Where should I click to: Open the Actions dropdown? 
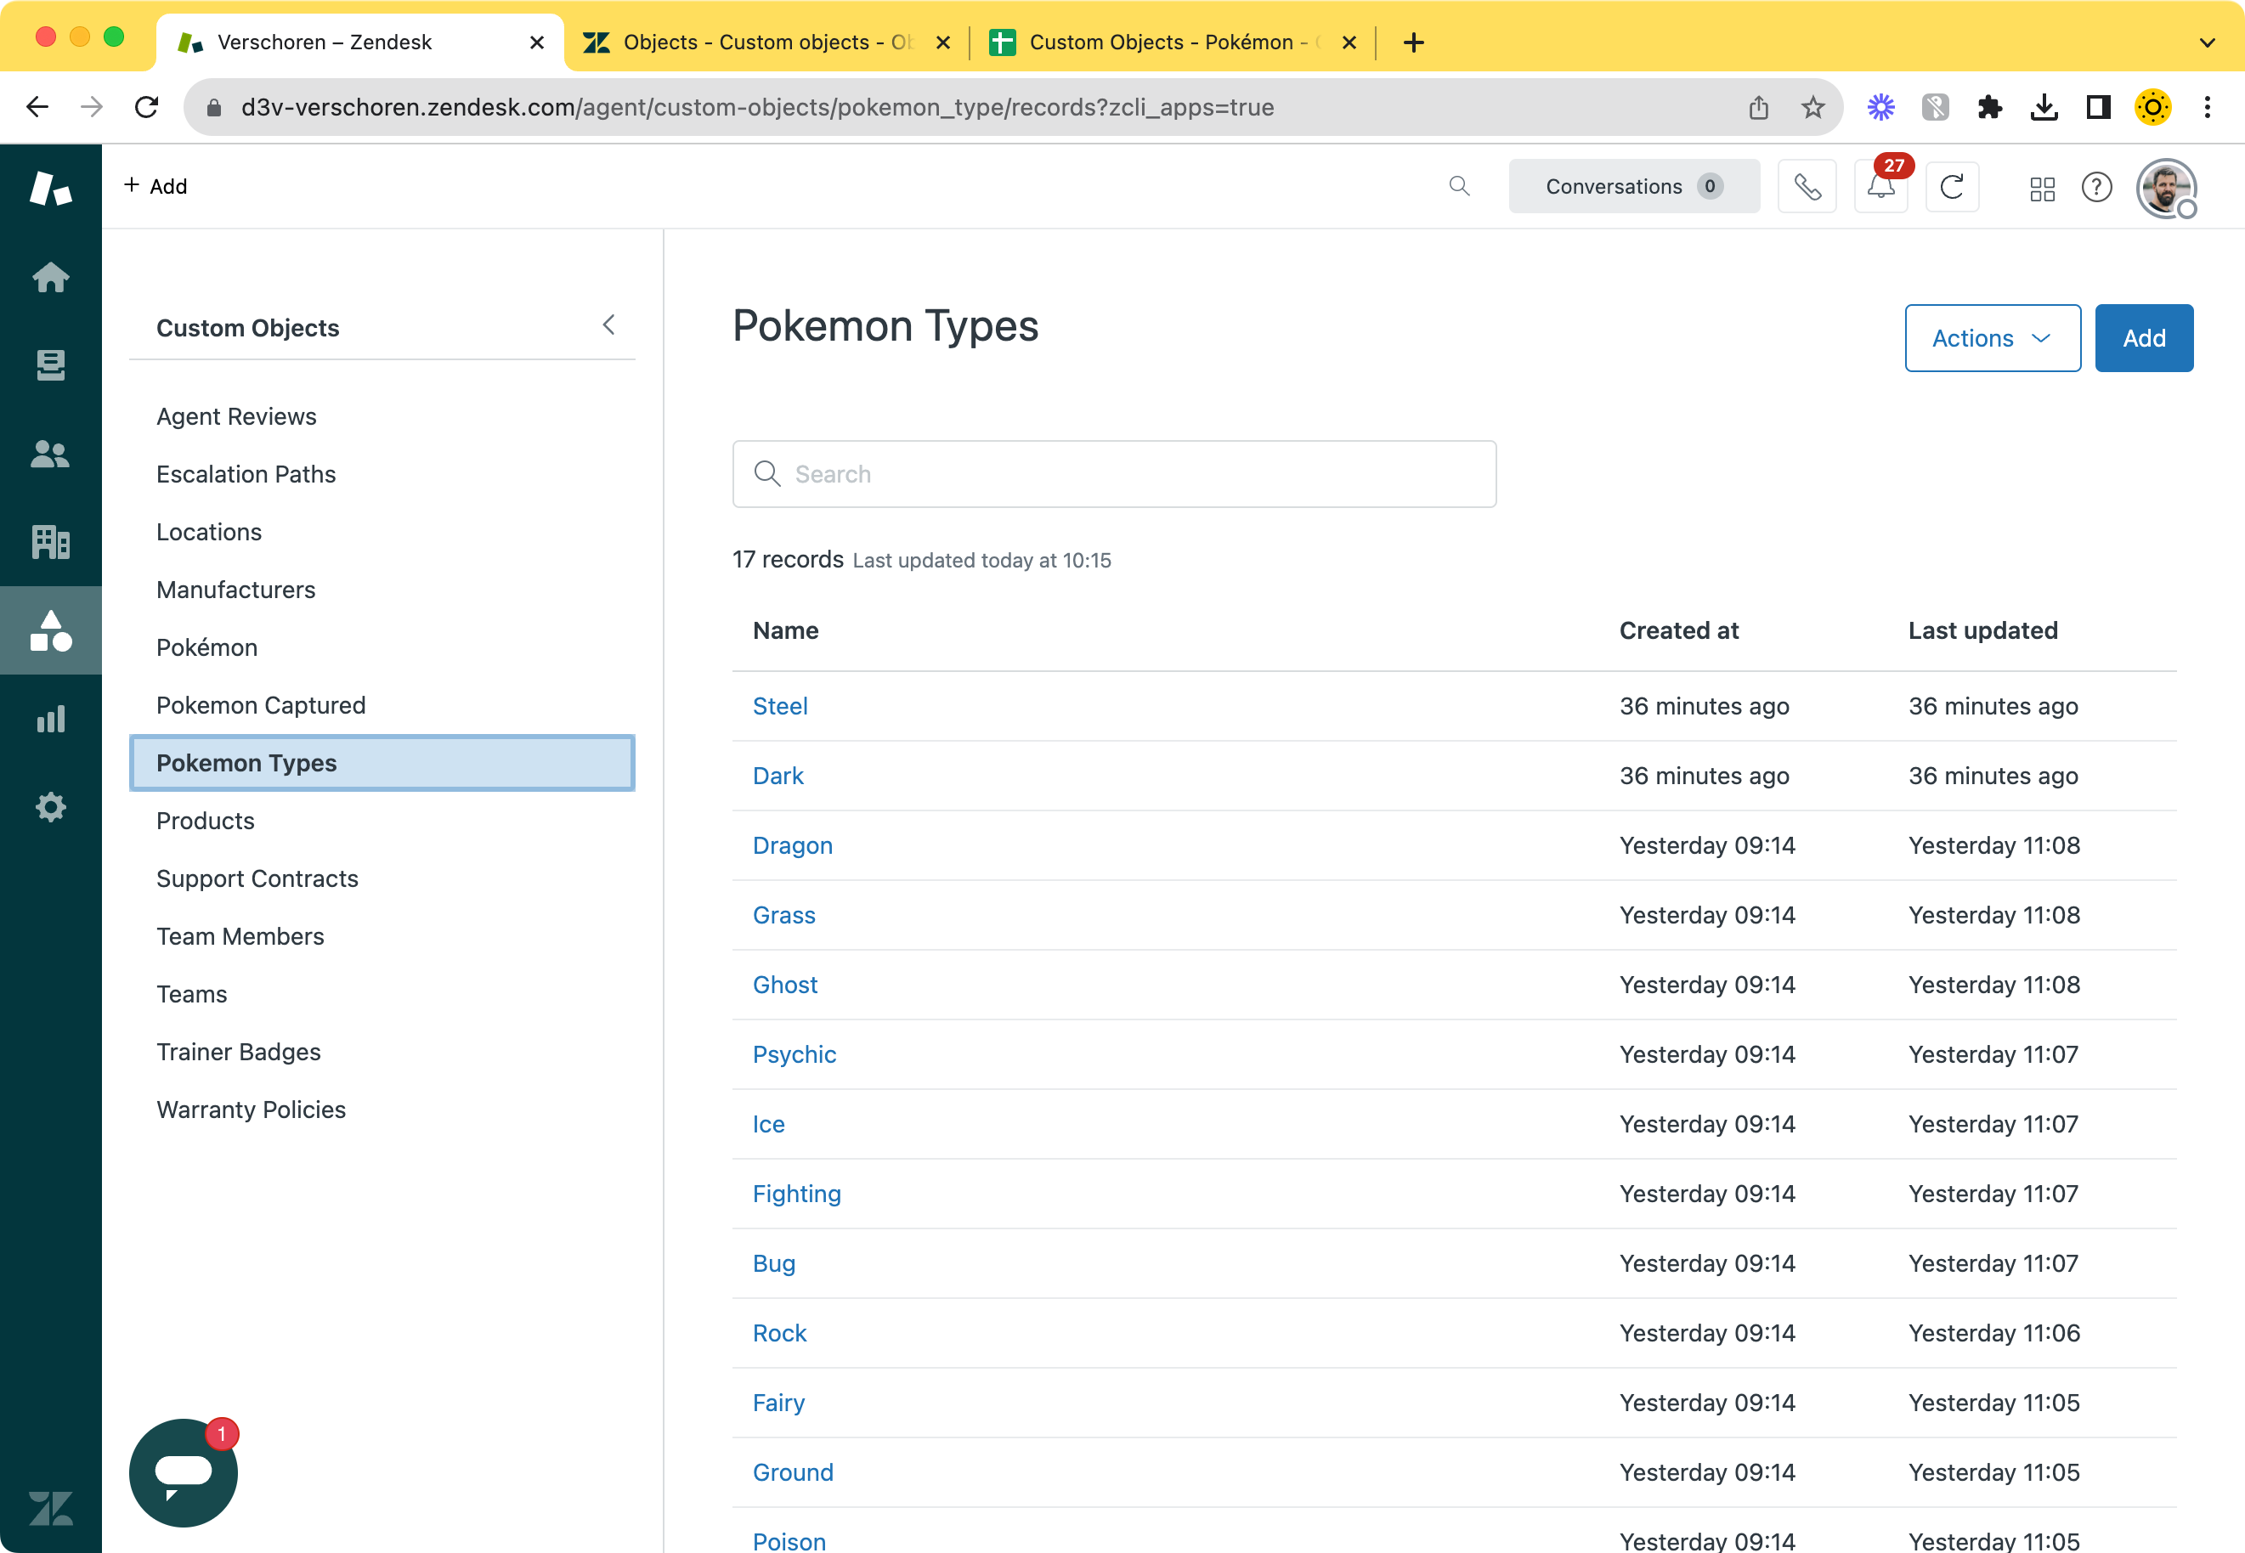(x=1992, y=337)
